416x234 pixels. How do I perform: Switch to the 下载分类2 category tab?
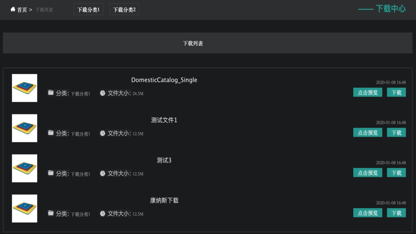pos(124,9)
